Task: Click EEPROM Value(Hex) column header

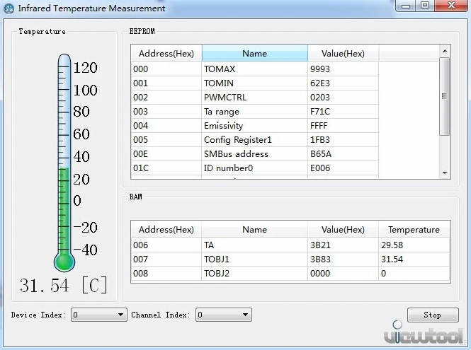Action: click(x=343, y=54)
